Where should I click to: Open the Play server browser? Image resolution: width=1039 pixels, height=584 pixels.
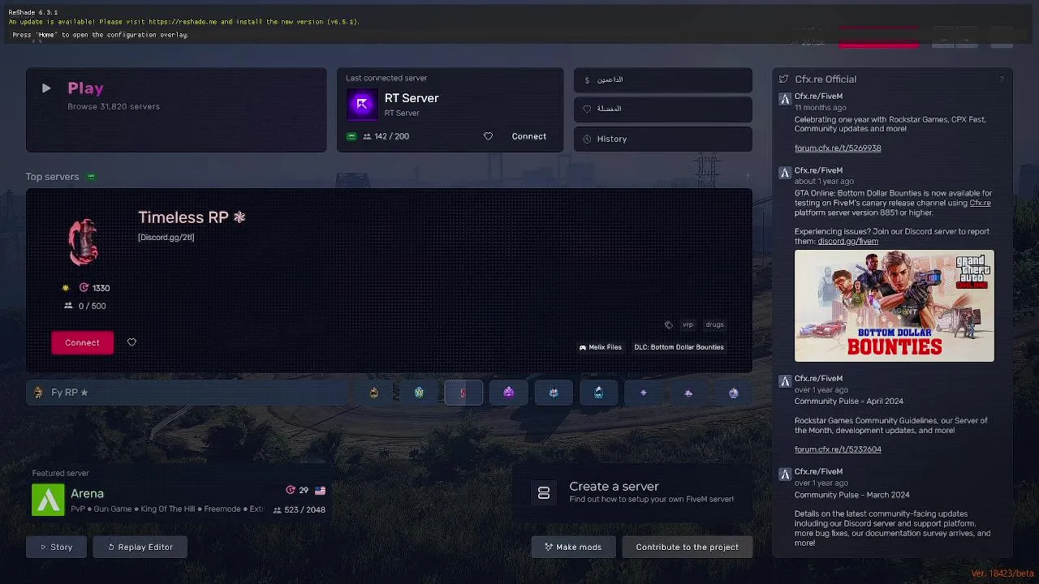pos(176,109)
